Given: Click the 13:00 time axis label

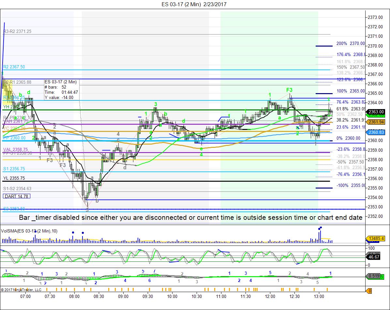Looking at the screenshot, I should click(319, 296).
